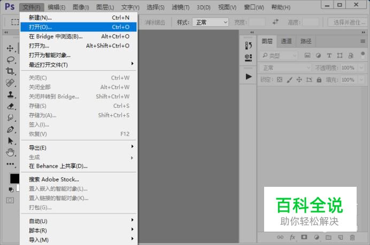The height and width of the screenshot is (245, 370).
Task: Toggle lock image pixels brush
Action: (289, 80)
